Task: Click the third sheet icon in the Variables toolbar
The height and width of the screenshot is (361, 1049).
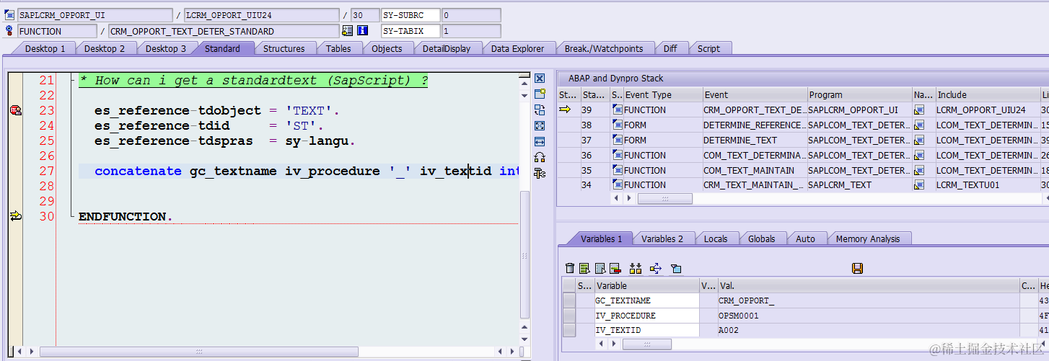Action: pos(600,268)
